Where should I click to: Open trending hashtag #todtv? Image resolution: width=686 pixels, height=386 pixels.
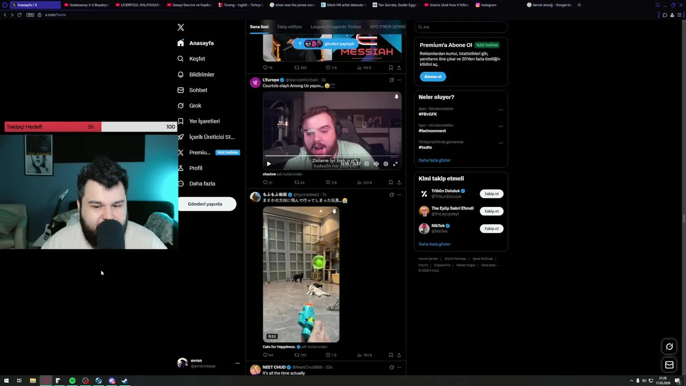pyautogui.click(x=425, y=147)
